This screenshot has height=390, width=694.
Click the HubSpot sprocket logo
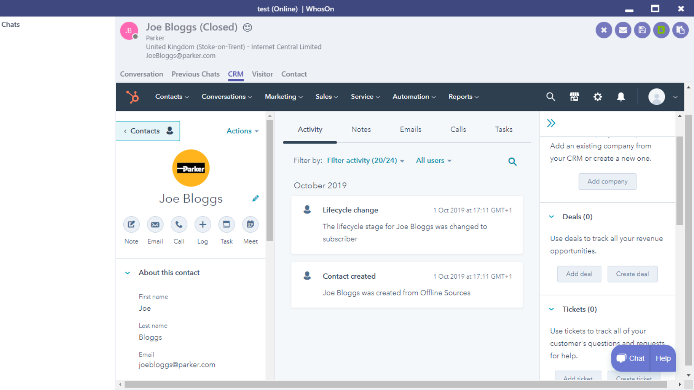point(132,97)
